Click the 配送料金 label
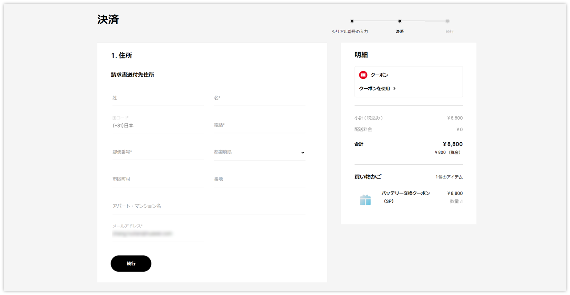Screen dimensions: 570x295 [363, 130]
